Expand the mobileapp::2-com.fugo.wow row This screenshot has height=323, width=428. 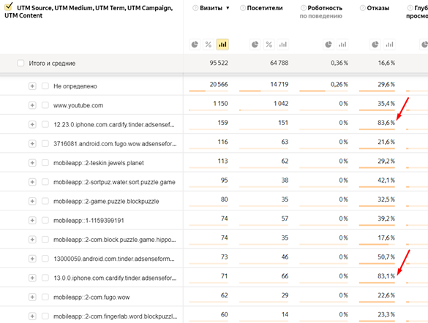click(x=32, y=297)
